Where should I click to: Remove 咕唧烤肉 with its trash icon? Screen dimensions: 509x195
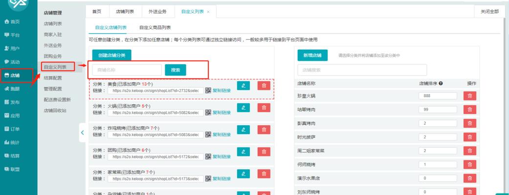(x=470, y=110)
